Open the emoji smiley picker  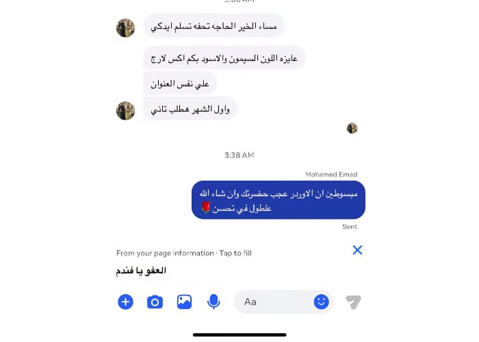322,302
